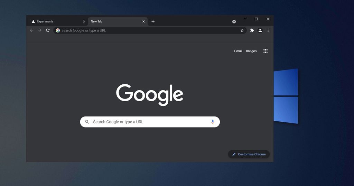Click the Google icon in the address bar

click(58, 30)
